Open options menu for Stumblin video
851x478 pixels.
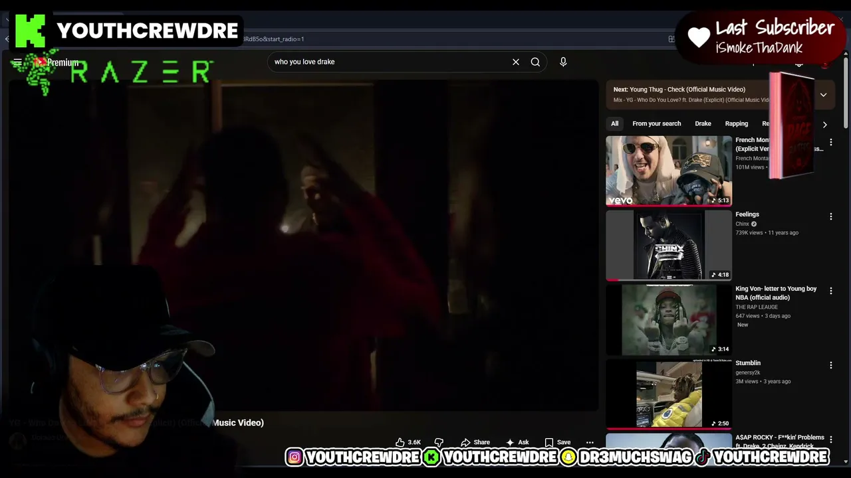coord(830,365)
